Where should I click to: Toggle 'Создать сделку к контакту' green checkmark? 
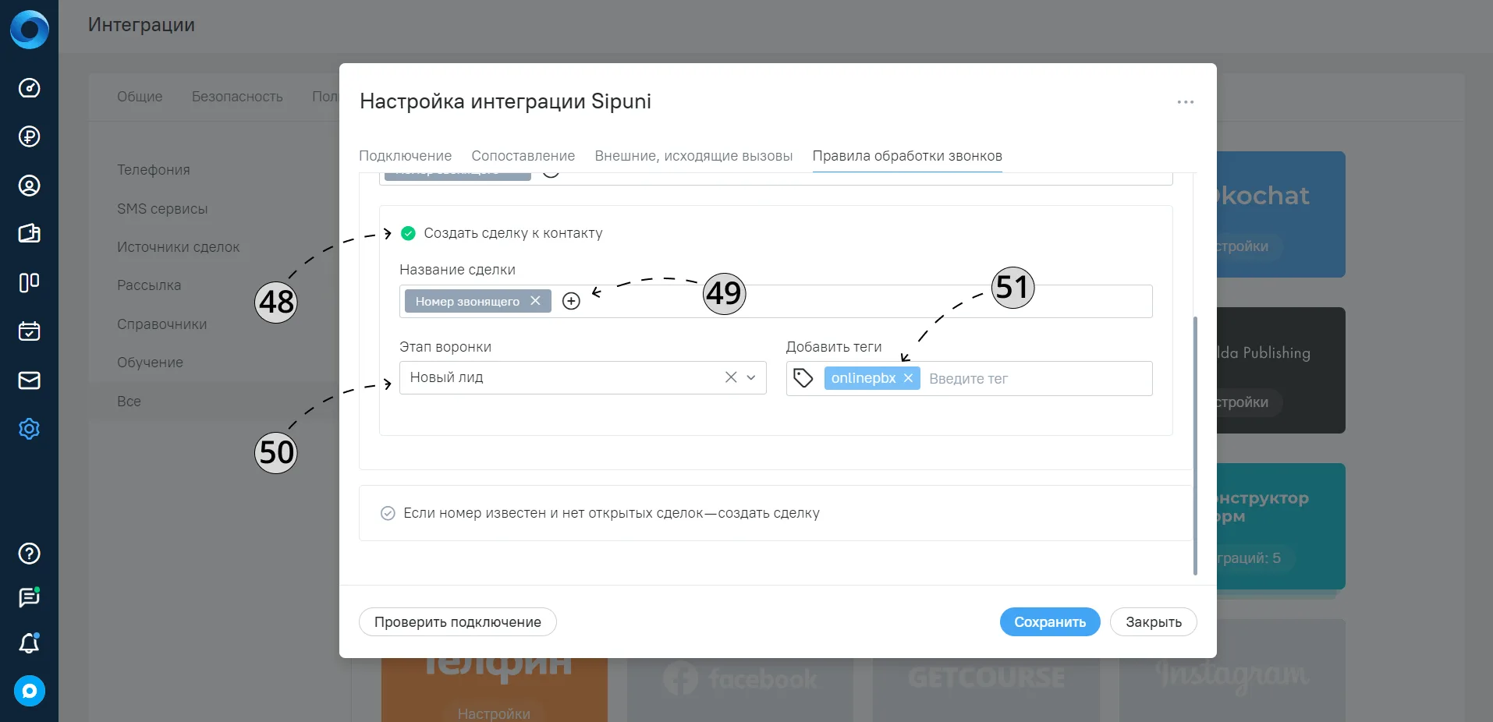point(408,233)
